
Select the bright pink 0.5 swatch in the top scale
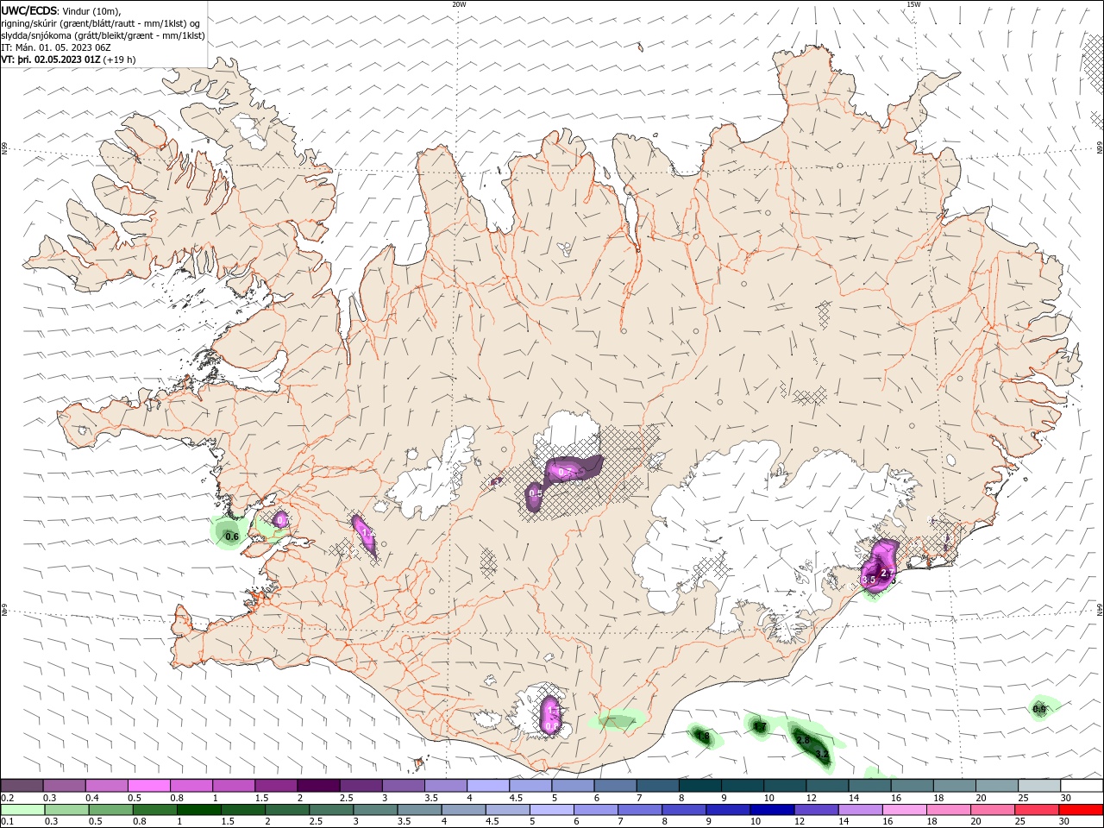pyautogui.click(x=148, y=786)
